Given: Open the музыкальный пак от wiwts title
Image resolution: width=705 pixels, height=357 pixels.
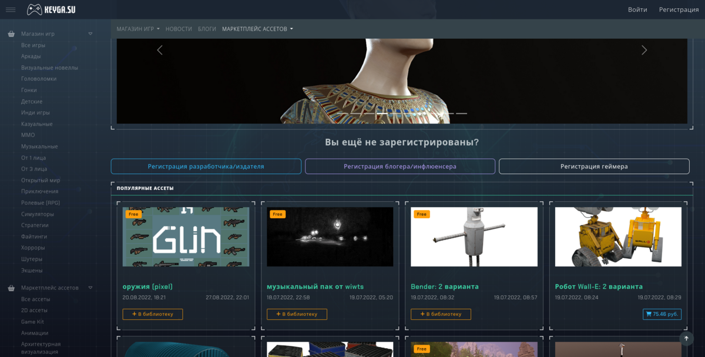Looking at the screenshot, I should click(x=315, y=286).
